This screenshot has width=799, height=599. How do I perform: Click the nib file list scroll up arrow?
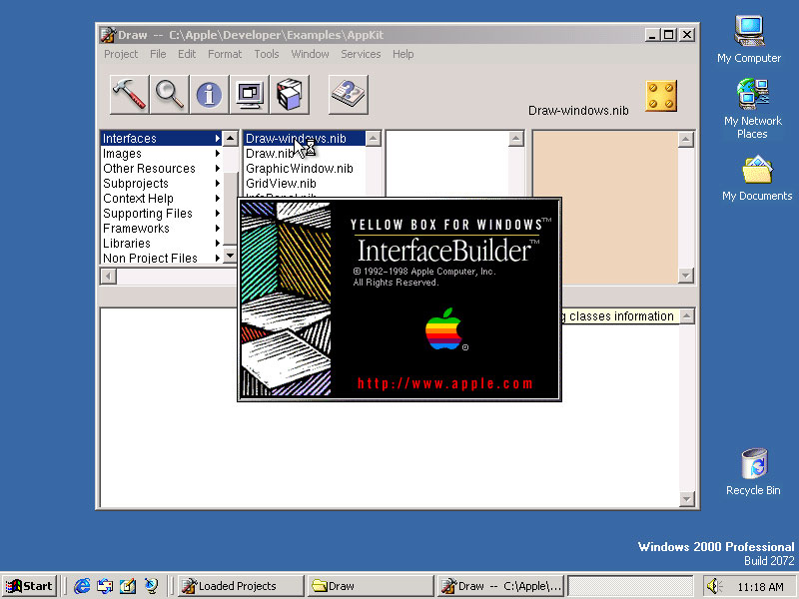coord(374,139)
